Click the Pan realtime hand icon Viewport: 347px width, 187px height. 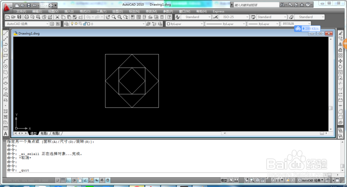[108, 17]
